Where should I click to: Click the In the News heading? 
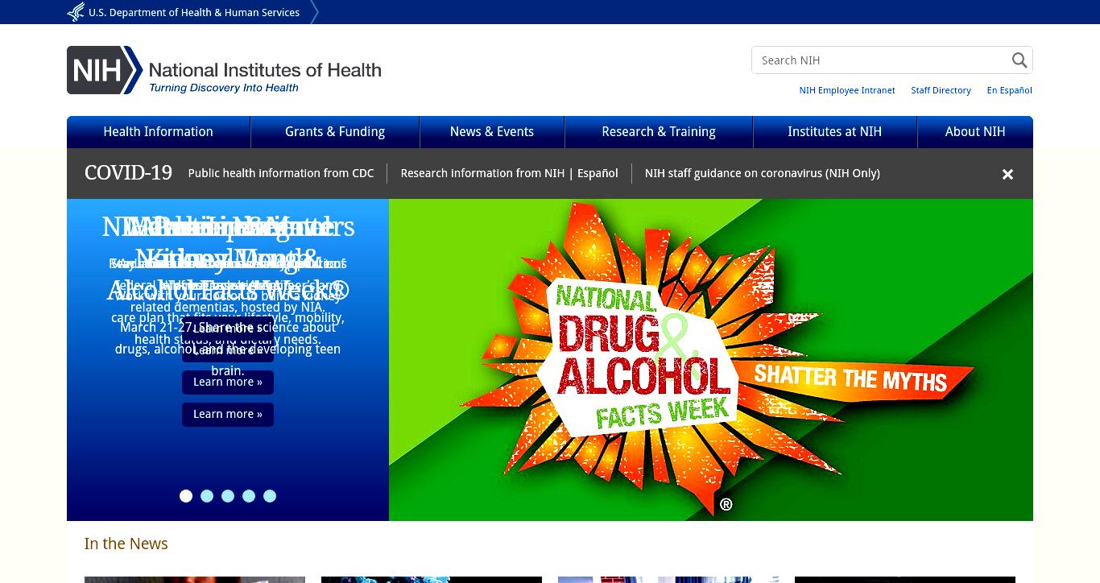[126, 544]
